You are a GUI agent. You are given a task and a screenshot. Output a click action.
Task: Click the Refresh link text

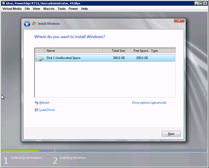click(x=44, y=103)
